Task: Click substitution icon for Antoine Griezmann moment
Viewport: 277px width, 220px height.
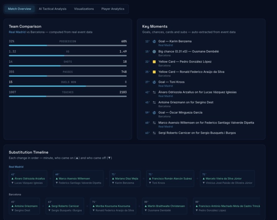Action: 154,103
